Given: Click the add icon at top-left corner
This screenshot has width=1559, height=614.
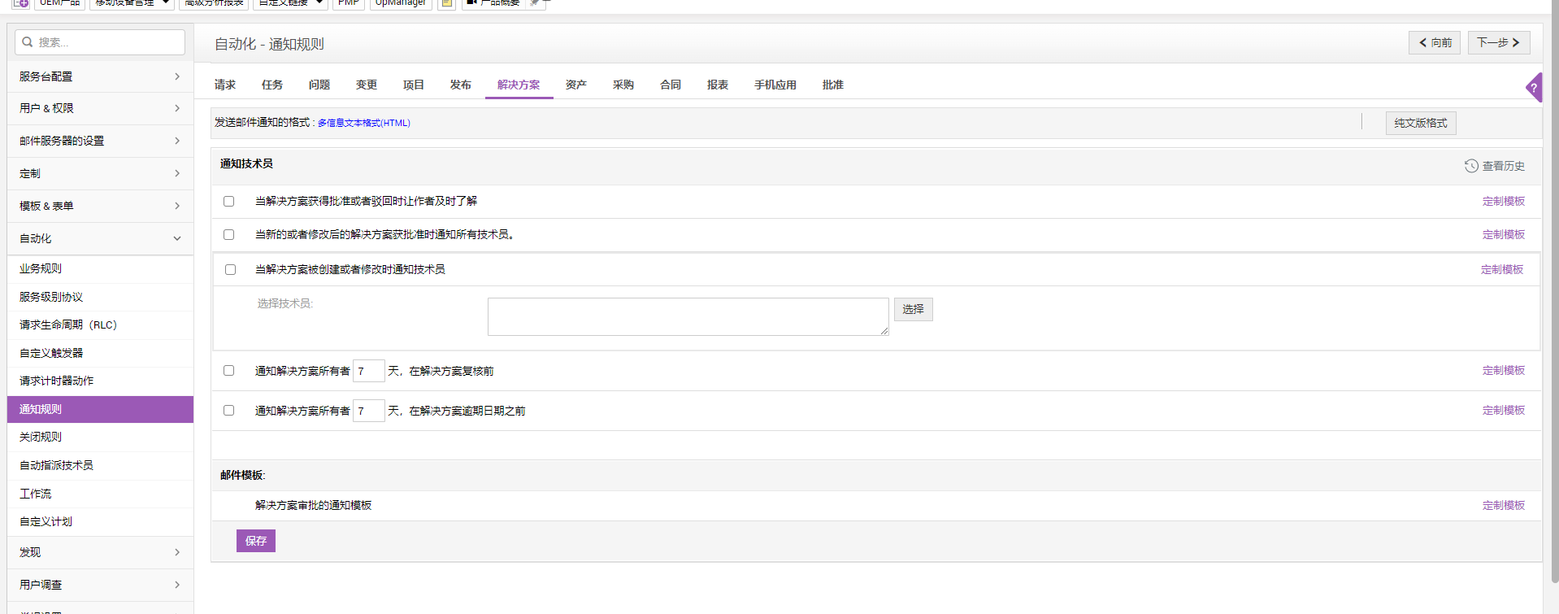Looking at the screenshot, I should coord(20,3).
